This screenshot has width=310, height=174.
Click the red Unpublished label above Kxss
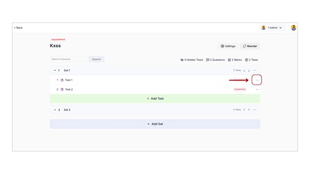coord(58,39)
